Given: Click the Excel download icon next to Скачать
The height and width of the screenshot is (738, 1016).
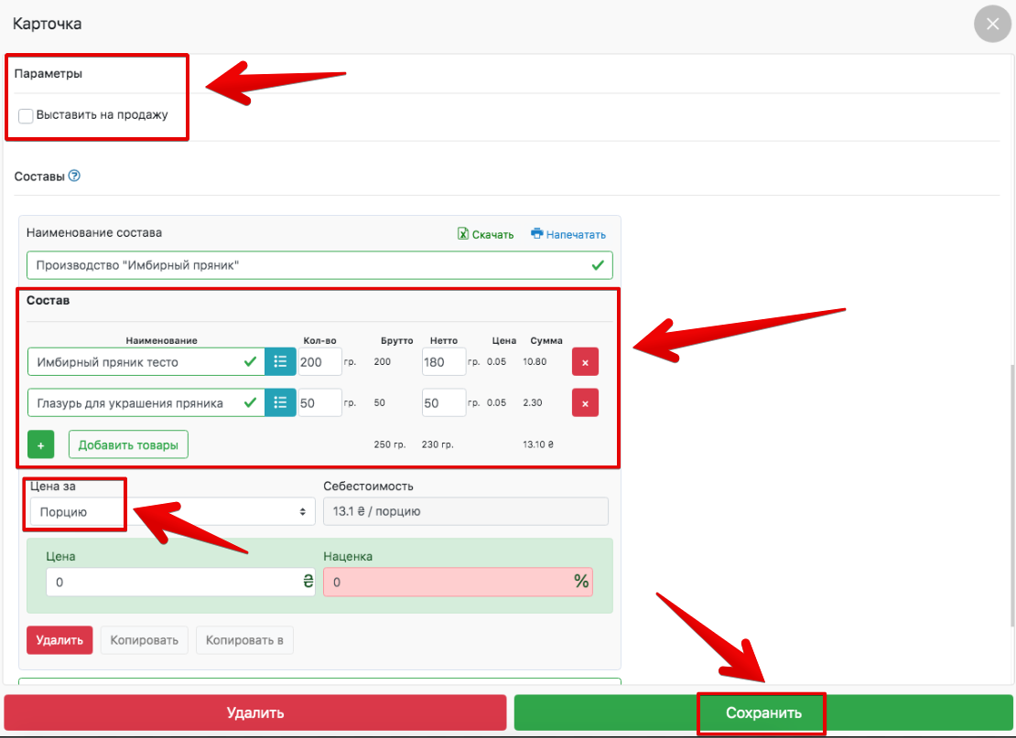Looking at the screenshot, I should (463, 234).
